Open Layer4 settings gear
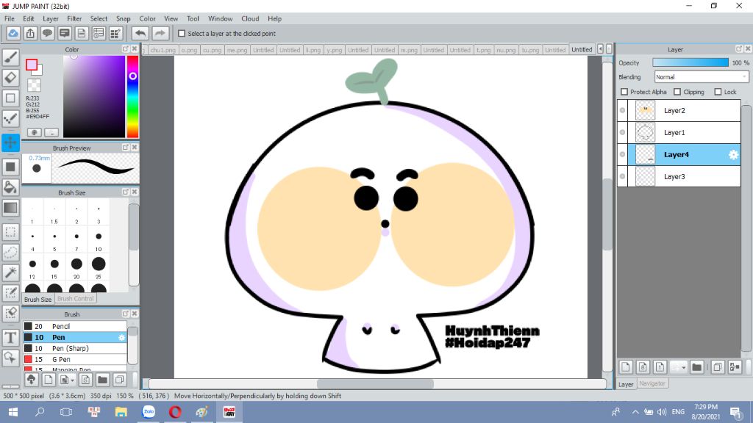The width and height of the screenshot is (753, 423). click(733, 154)
